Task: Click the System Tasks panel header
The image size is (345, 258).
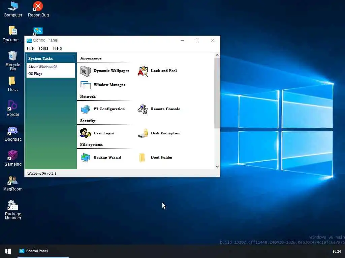Action: pyautogui.click(x=51, y=58)
